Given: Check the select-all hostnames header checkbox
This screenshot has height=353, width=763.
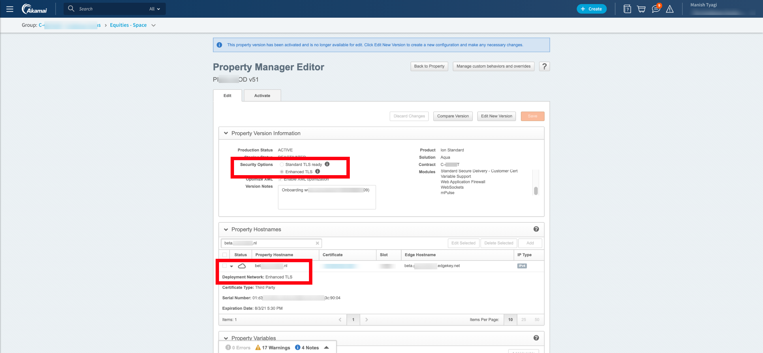Looking at the screenshot, I should click(224, 255).
